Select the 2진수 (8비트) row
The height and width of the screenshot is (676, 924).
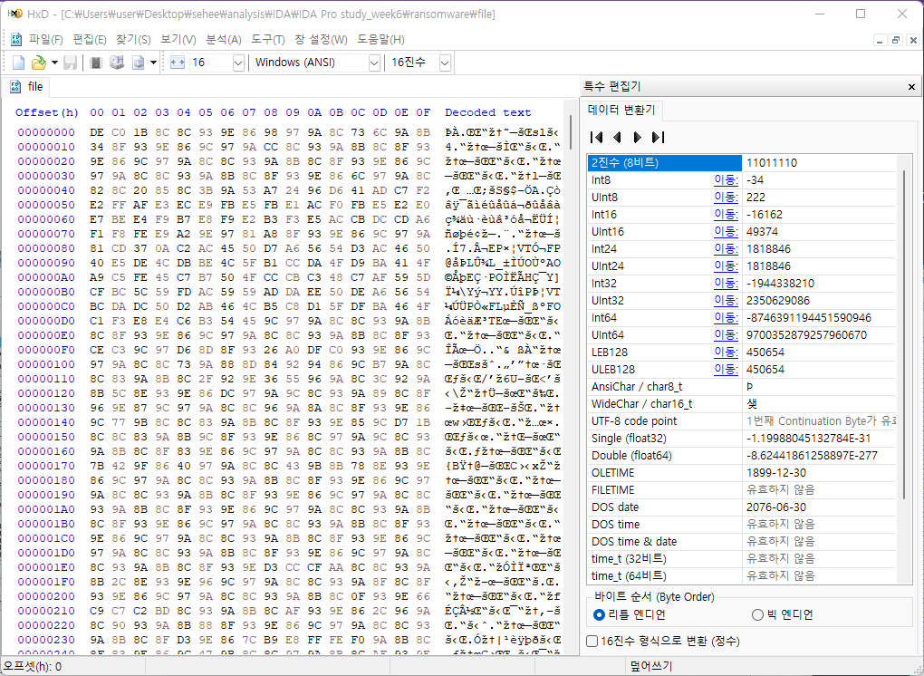point(743,163)
